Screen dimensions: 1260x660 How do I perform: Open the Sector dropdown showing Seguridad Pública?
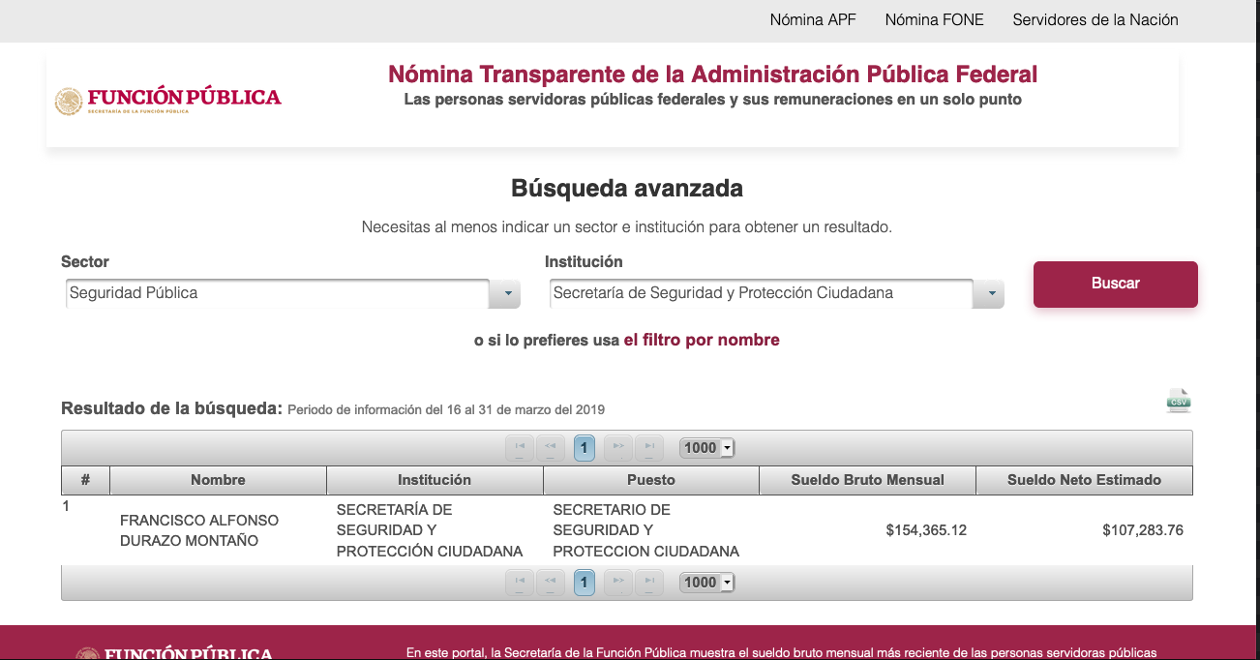293,293
